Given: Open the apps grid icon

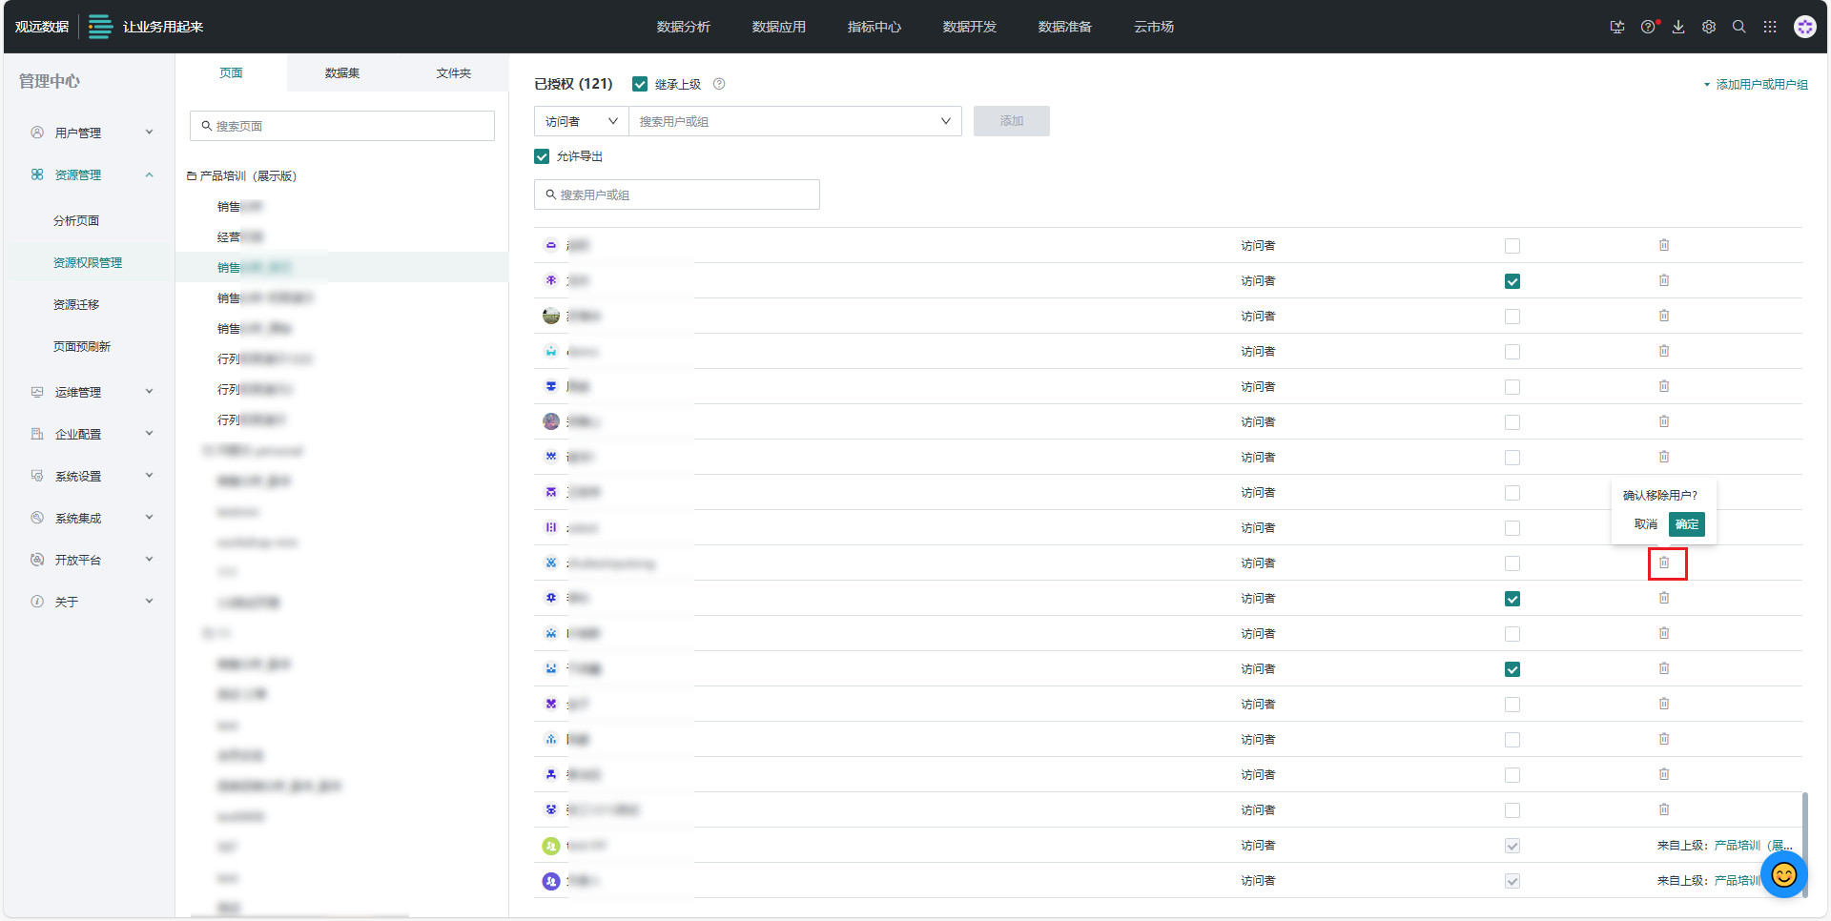Looking at the screenshot, I should [1770, 27].
